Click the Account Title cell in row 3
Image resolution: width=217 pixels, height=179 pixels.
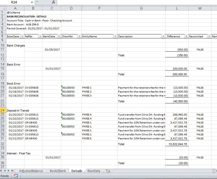pos(40,21)
